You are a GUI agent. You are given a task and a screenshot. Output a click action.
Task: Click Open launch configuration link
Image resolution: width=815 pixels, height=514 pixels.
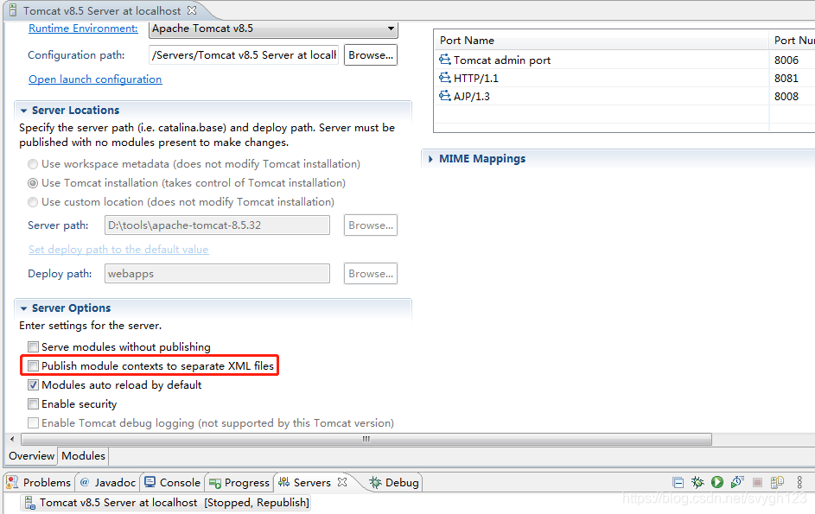click(95, 79)
